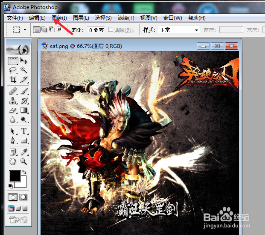Viewport: 265px width, 235px height.
Task: Select the Lasso tool
Action: pos(13,70)
